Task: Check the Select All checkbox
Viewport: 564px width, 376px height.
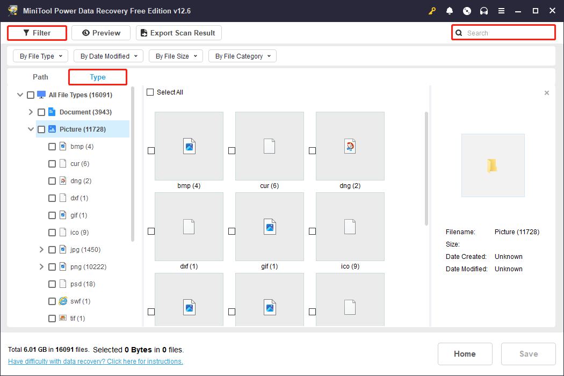Action: tap(150, 92)
